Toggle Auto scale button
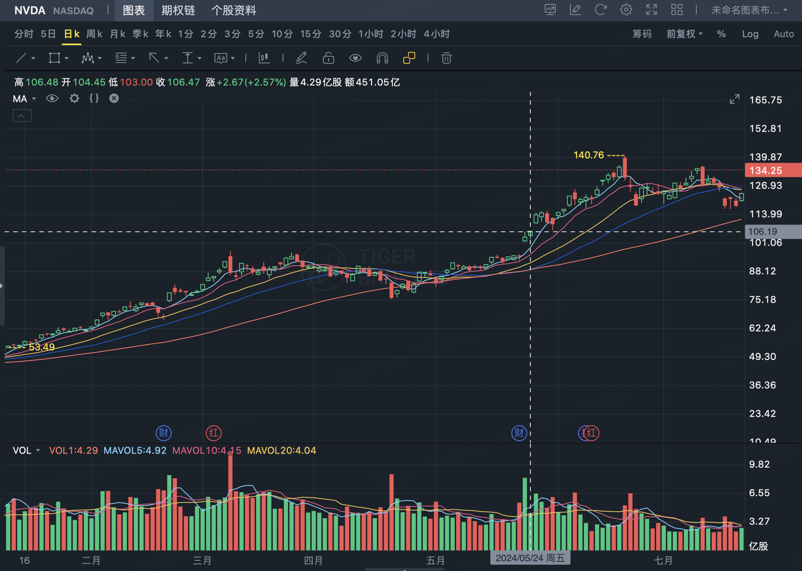The height and width of the screenshot is (571, 802). 784,34
